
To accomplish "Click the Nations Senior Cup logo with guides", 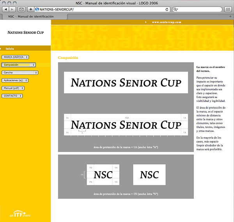I will coord(126,125).
